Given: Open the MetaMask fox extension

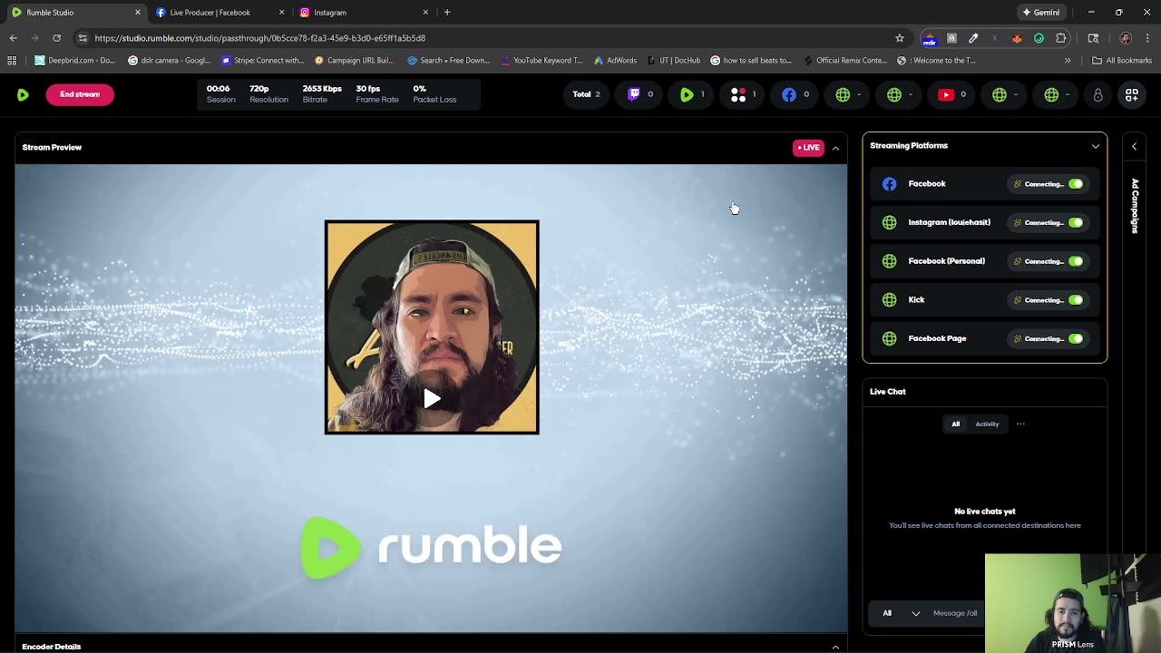Looking at the screenshot, I should coord(1017,38).
